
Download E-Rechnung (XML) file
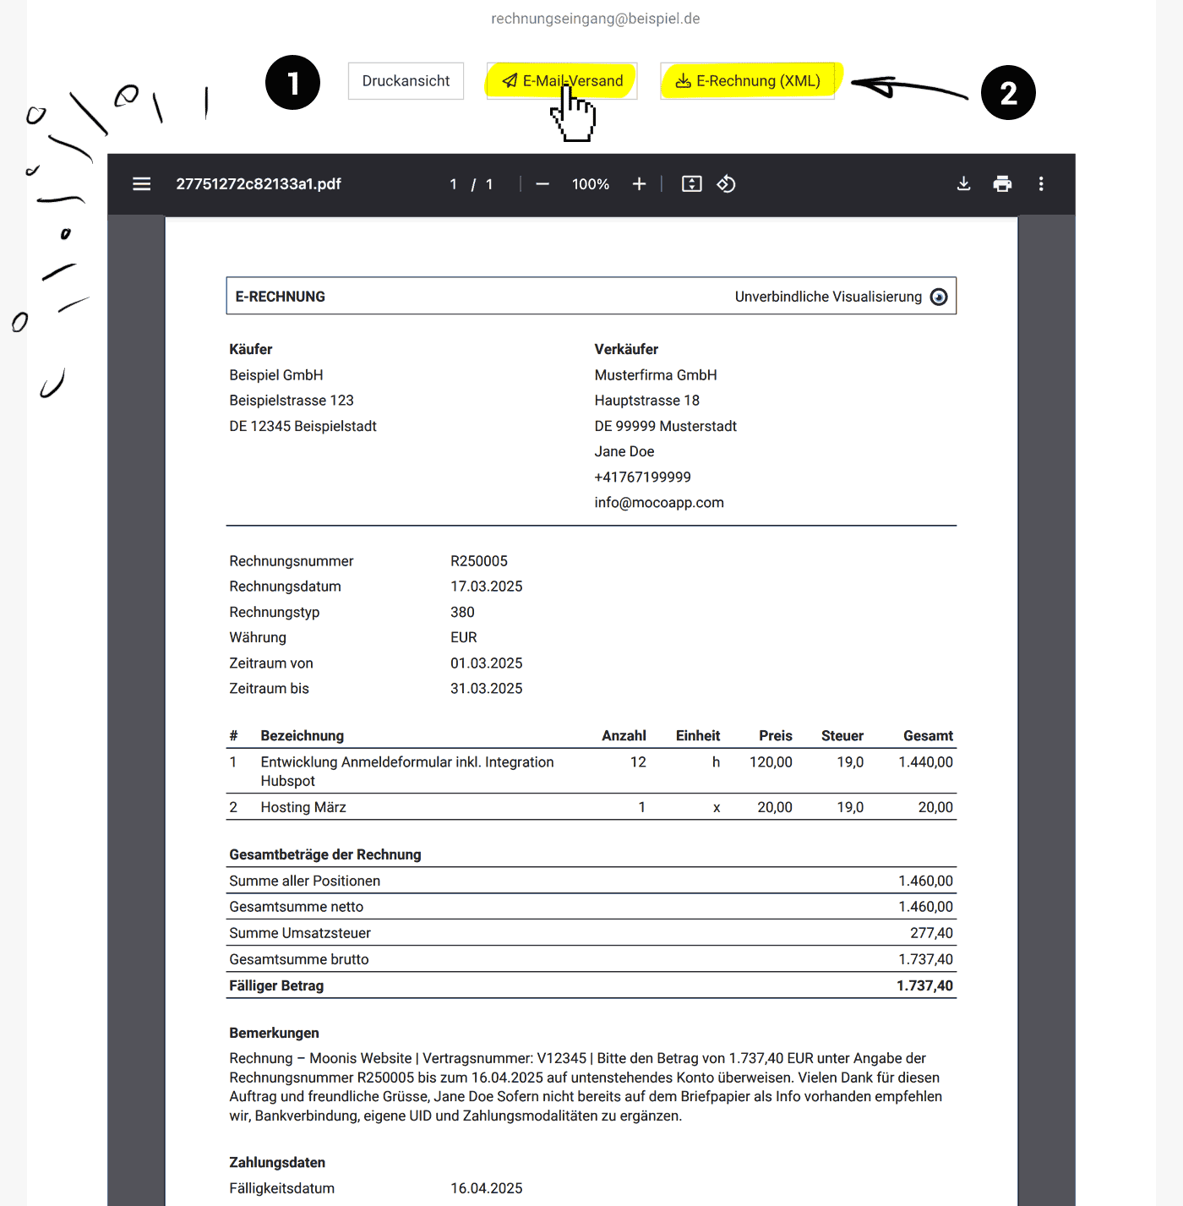748,81
